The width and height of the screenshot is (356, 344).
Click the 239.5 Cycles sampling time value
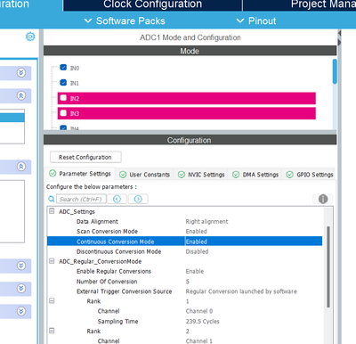click(x=203, y=322)
